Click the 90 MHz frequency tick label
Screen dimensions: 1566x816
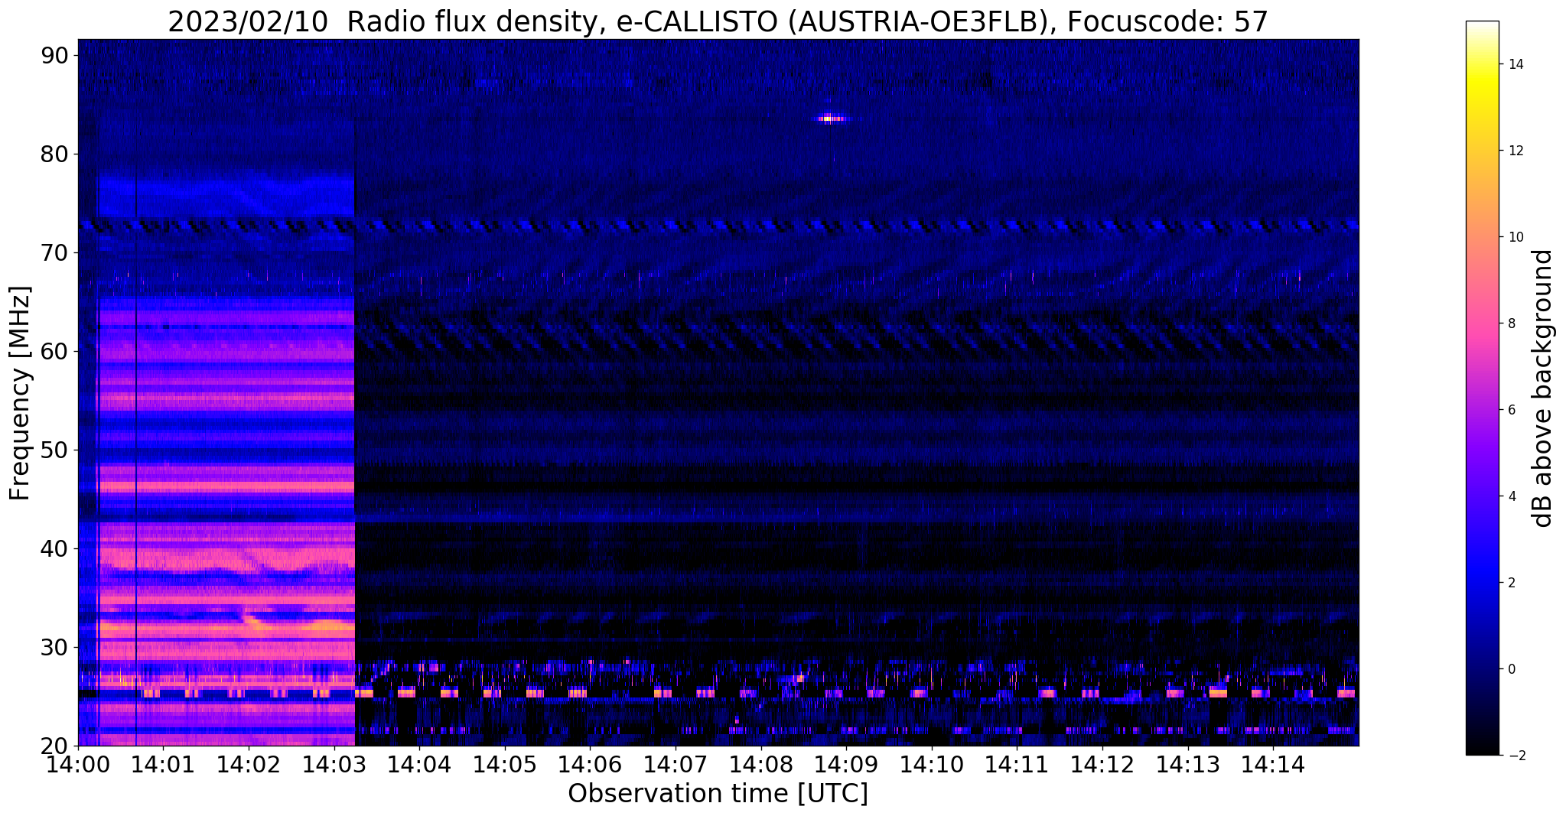tap(54, 55)
